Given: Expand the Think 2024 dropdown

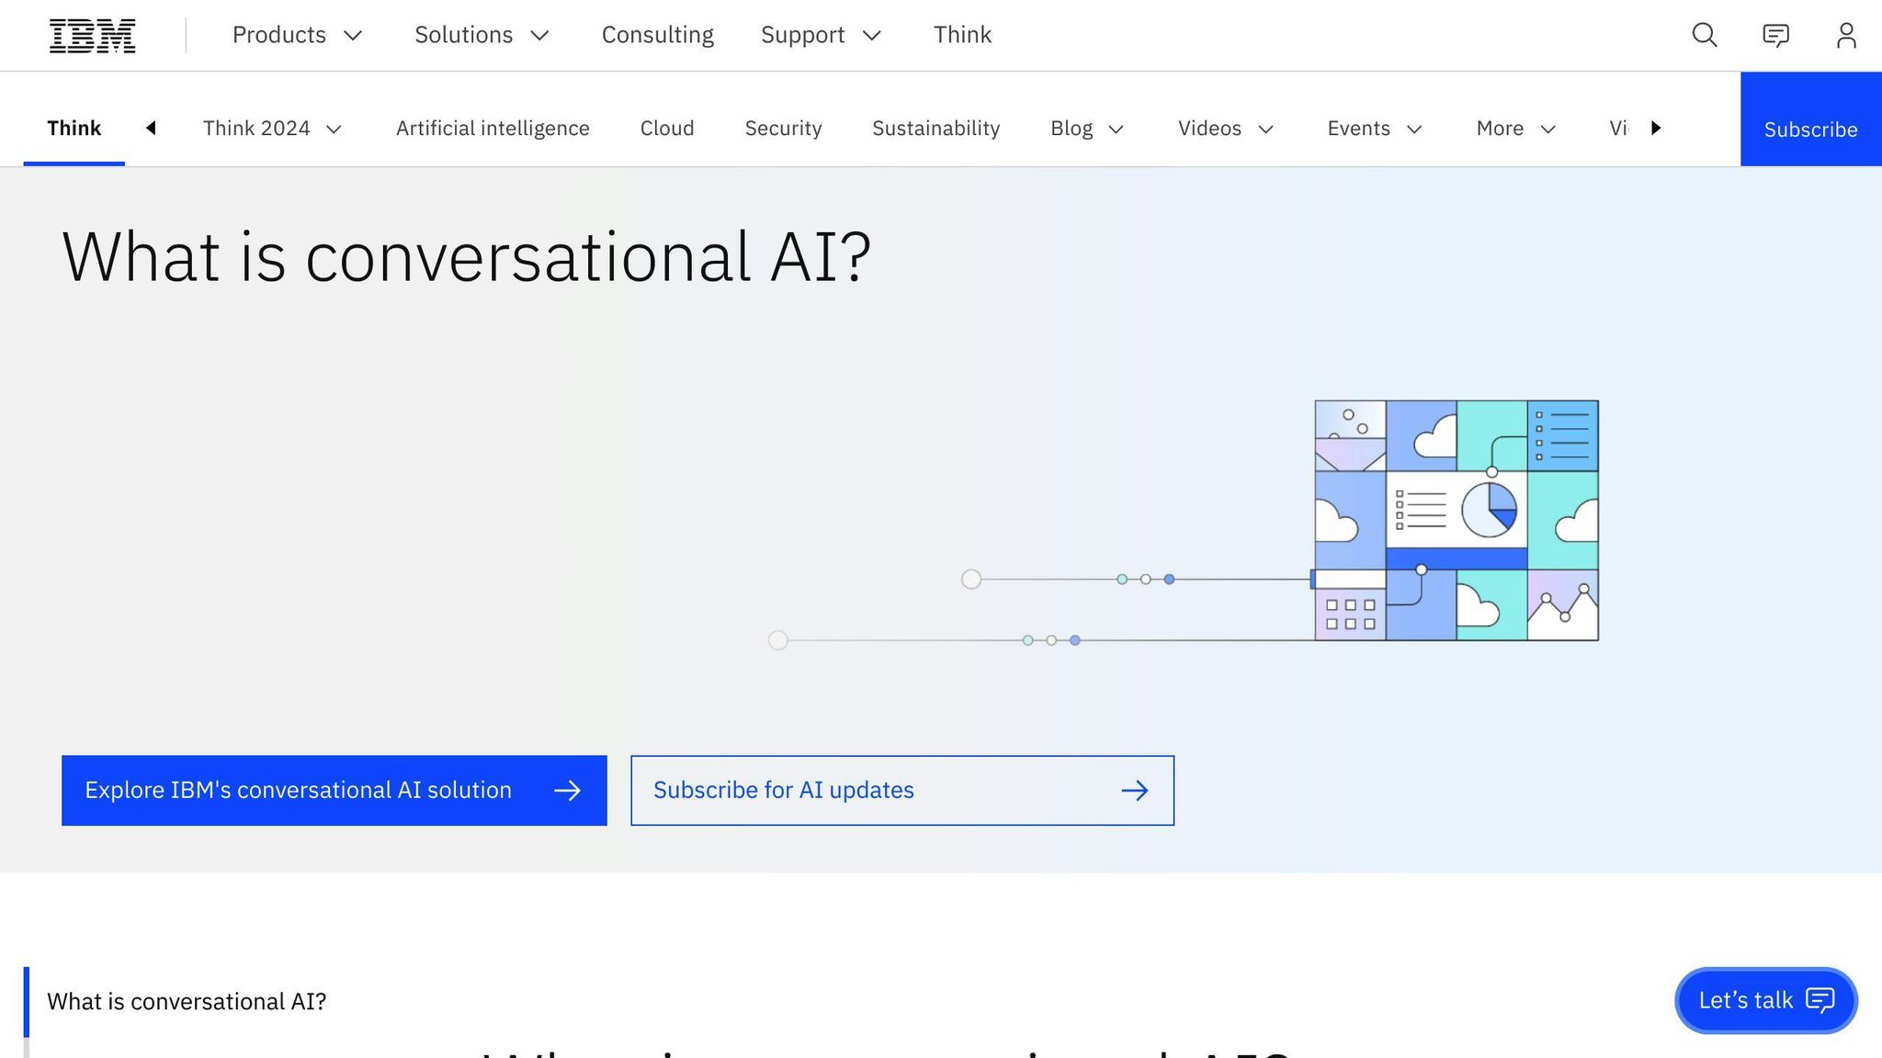Looking at the screenshot, I should (271, 128).
